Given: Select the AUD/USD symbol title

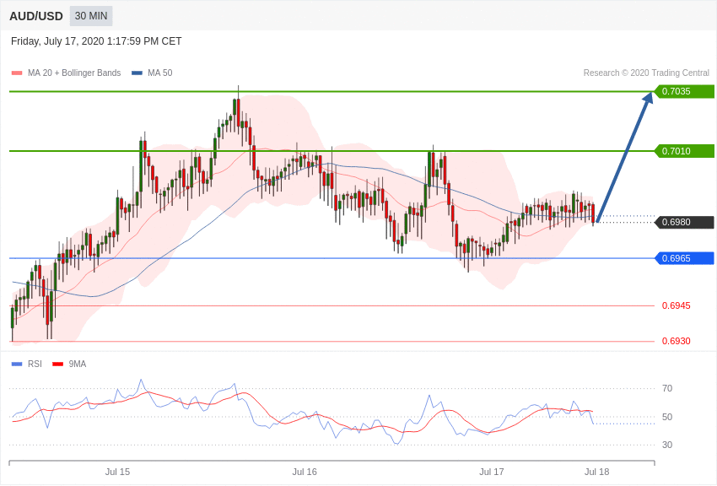Looking at the screenshot, I should click(x=36, y=17).
